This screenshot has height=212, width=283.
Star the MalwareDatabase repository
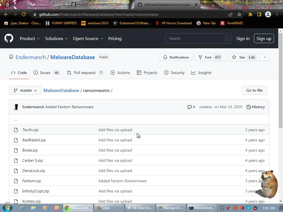244,57
